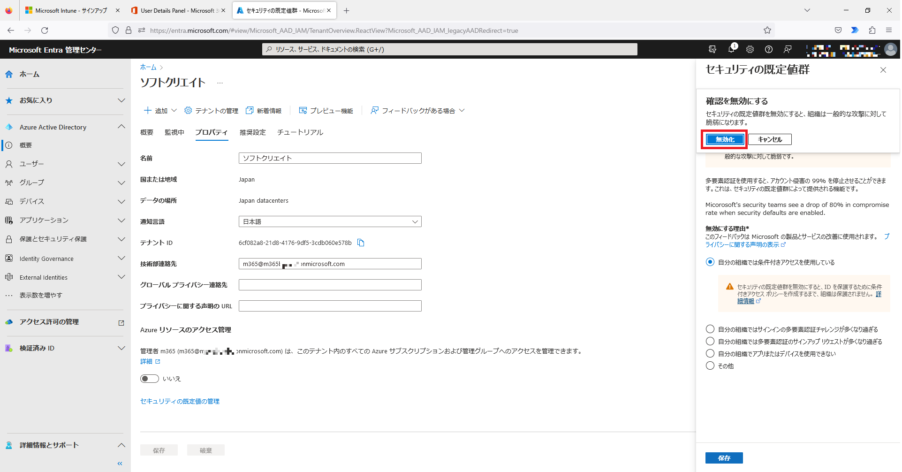Open the portal settings gear icon

pyautogui.click(x=750, y=49)
